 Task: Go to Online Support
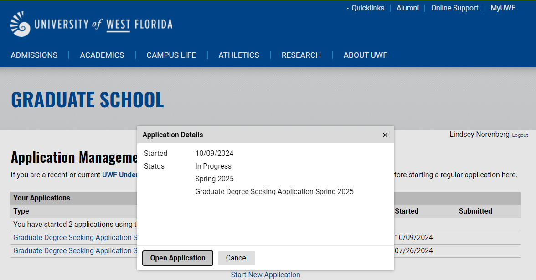click(x=454, y=8)
